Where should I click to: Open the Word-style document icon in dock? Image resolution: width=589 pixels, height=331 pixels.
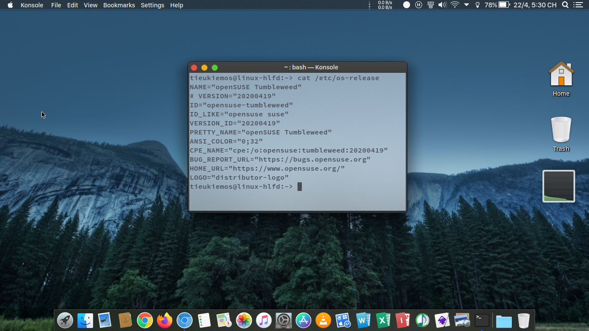(x=363, y=320)
